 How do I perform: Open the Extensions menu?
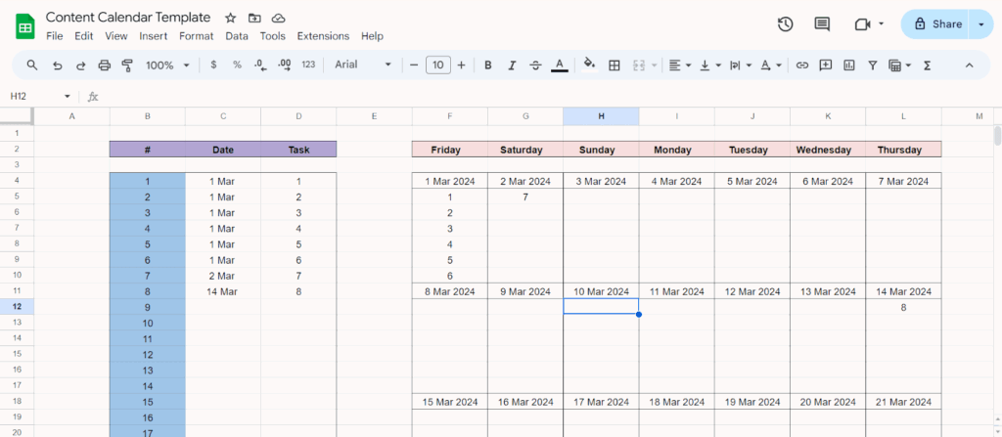[323, 36]
